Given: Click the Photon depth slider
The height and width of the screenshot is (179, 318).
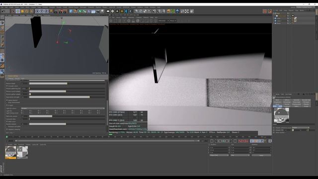Looking at the screenshot, I should click(x=67, y=84).
